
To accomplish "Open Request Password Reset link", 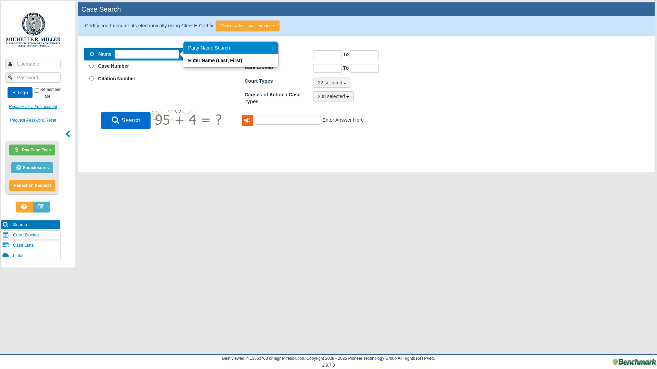I will pyautogui.click(x=33, y=120).
